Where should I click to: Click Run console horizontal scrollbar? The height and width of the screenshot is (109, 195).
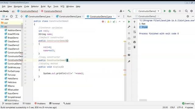coord(143,100)
